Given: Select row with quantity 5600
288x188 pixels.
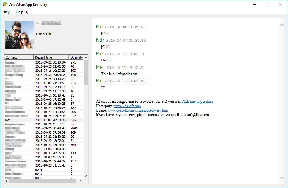Looking at the screenshot, I should pyautogui.click(x=44, y=145).
